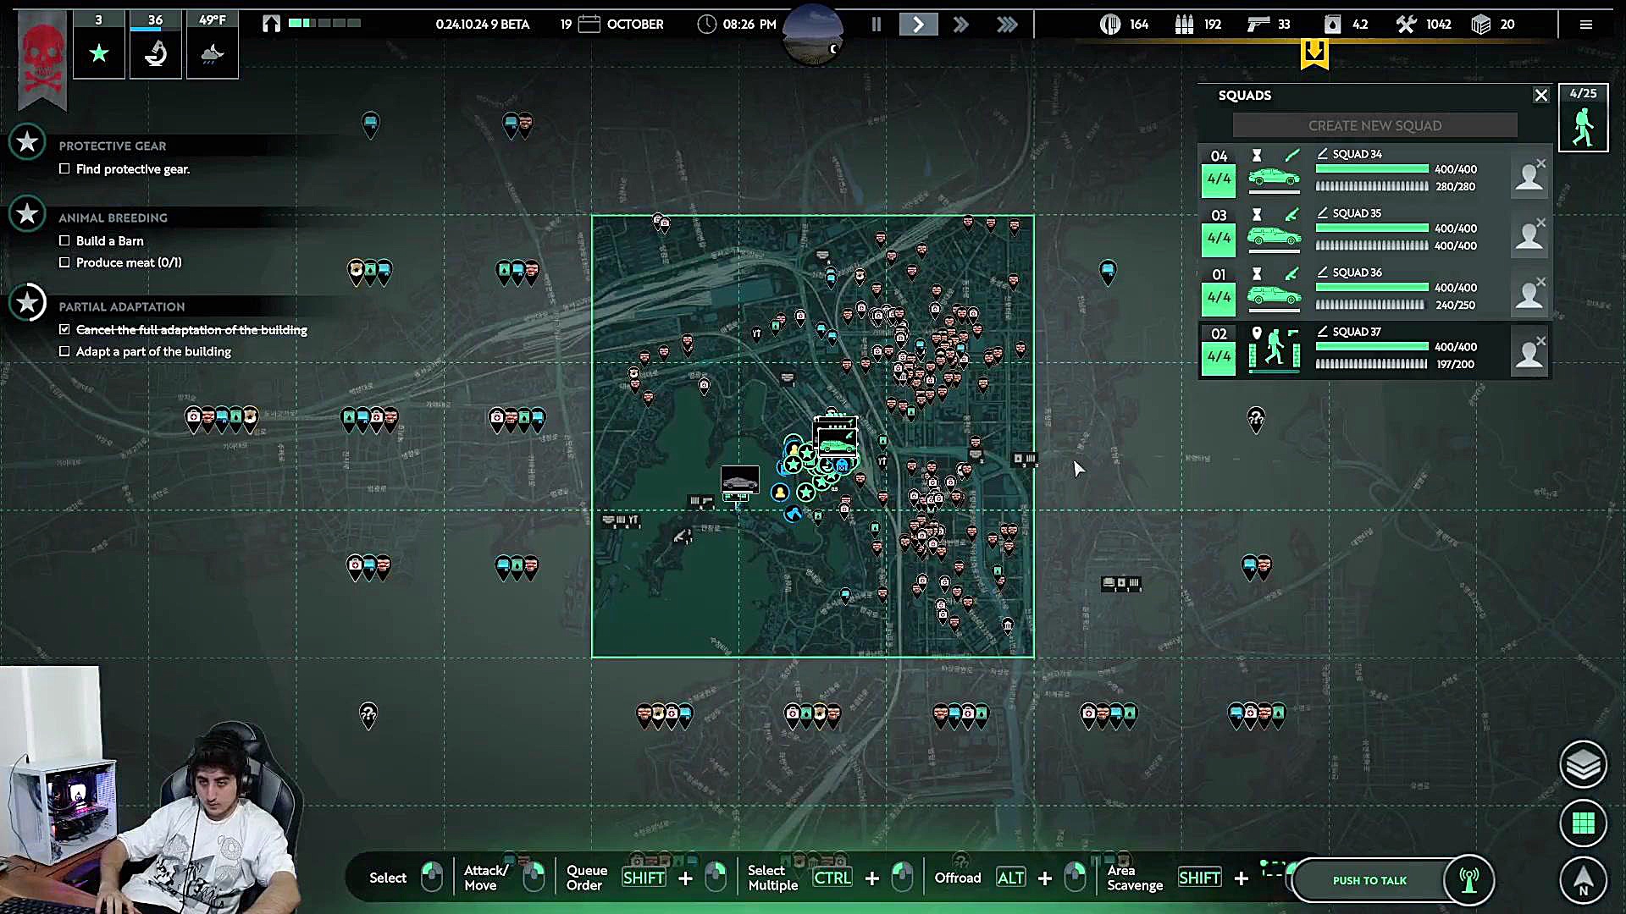Viewport: 1626px width, 914px height.
Task: Check the Find protective gear checkbox
Action: click(x=64, y=169)
